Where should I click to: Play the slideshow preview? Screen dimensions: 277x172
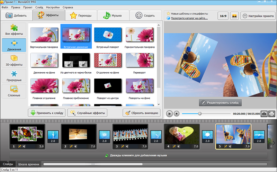[169, 114]
